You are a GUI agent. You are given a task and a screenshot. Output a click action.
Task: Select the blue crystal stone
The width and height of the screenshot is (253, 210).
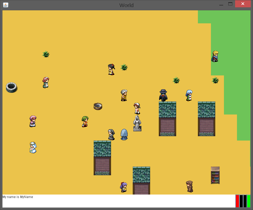click(x=124, y=135)
